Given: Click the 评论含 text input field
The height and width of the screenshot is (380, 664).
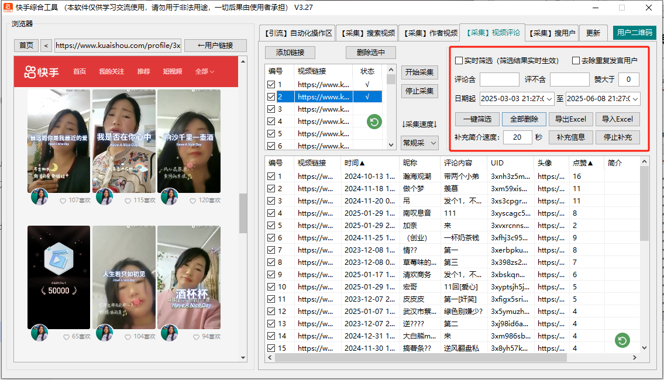Looking at the screenshot, I should coord(499,80).
